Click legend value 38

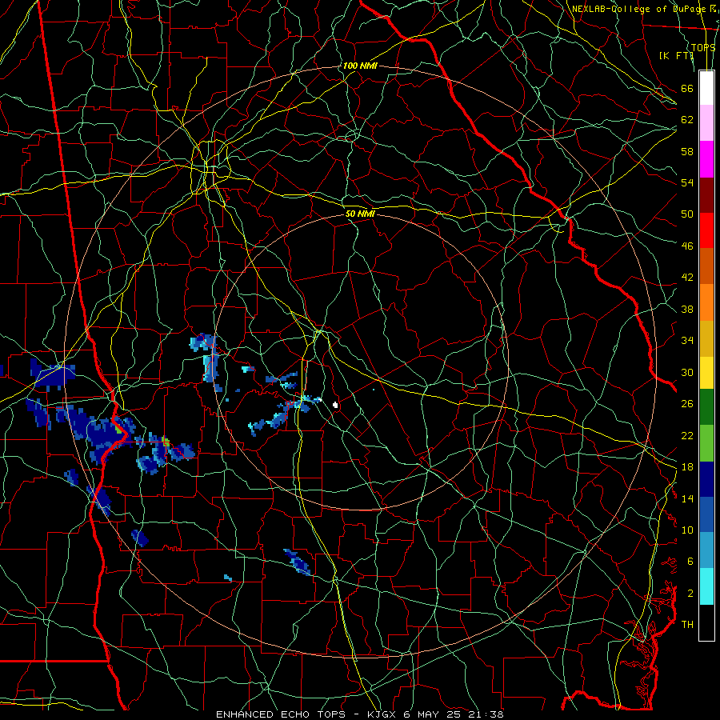tap(687, 309)
